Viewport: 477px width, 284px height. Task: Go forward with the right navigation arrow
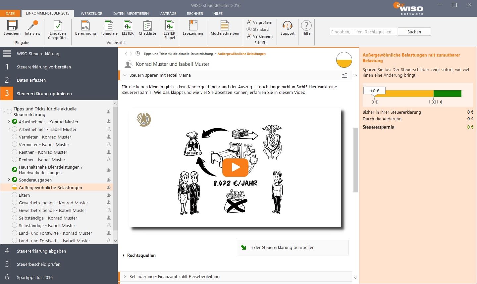pyautogui.click(x=131, y=54)
